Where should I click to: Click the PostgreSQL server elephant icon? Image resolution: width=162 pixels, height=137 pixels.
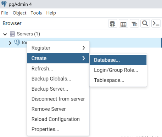click(x=17, y=42)
